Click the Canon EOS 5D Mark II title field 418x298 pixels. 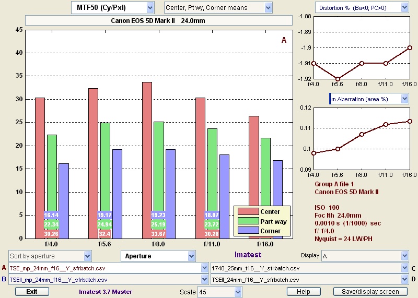click(x=158, y=21)
